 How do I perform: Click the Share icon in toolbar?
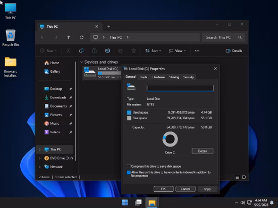[120, 51]
